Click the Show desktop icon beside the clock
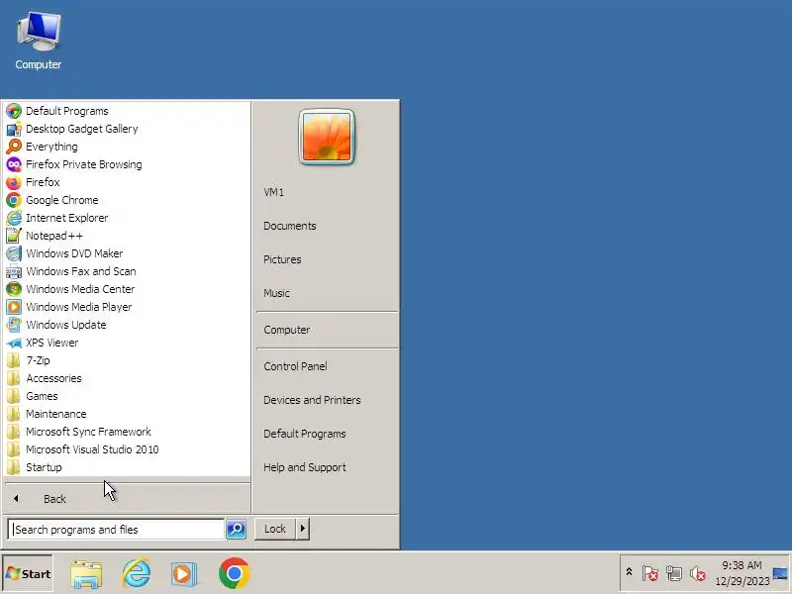Viewport: 792px width, 594px height. pos(780,573)
